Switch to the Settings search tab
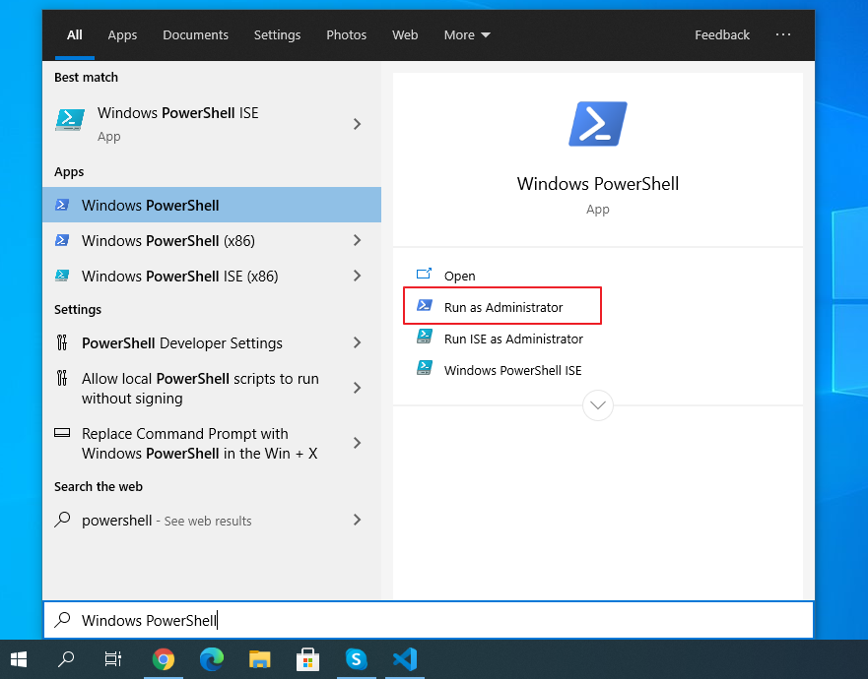 [277, 35]
